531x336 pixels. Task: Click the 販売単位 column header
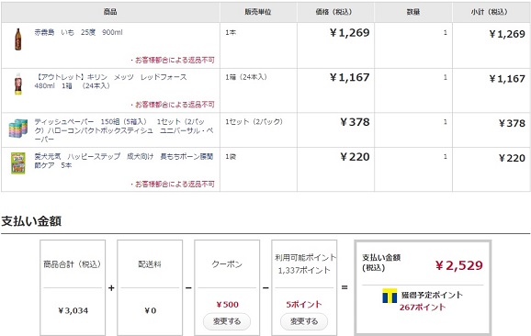tap(258, 12)
